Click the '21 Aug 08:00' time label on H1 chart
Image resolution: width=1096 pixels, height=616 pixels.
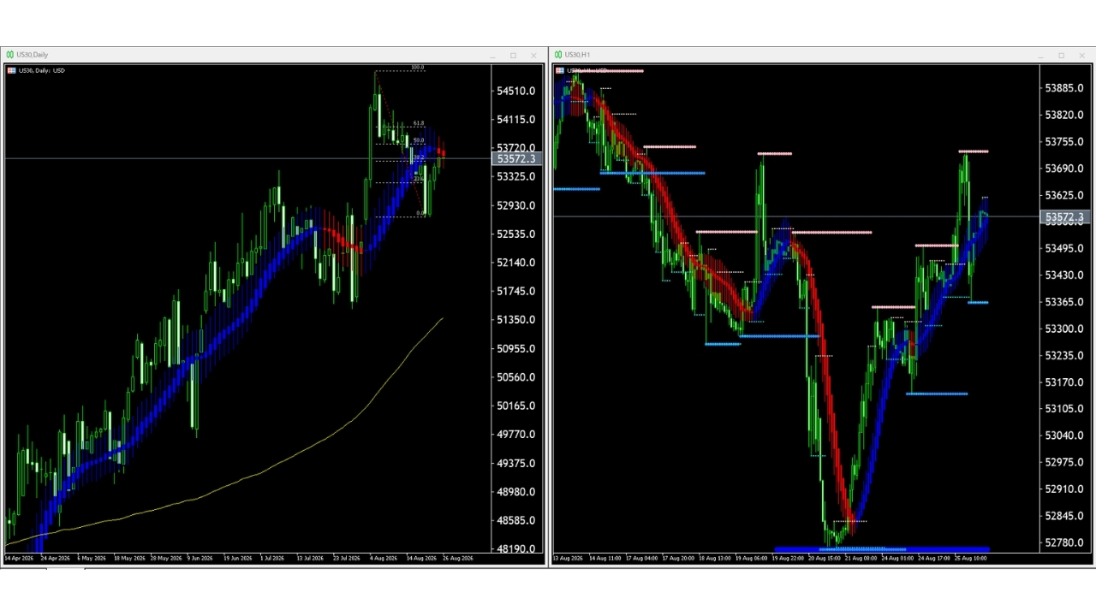(861, 559)
